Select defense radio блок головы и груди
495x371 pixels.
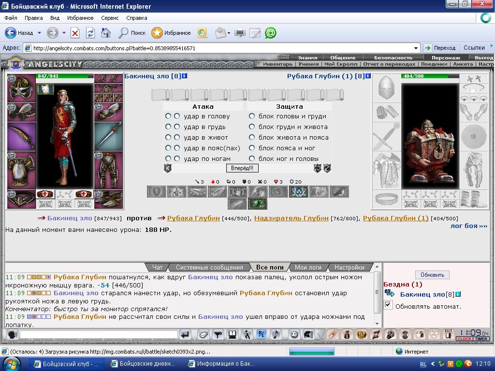pyautogui.click(x=251, y=116)
